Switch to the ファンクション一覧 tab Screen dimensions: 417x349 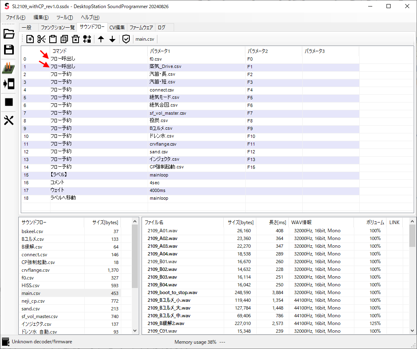tap(57, 28)
